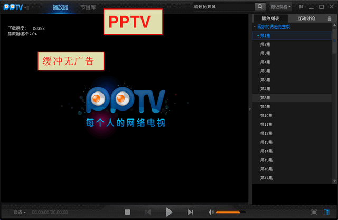Open the 最近观看 dropdown
The height and width of the screenshot is (220, 338).
point(280,7)
